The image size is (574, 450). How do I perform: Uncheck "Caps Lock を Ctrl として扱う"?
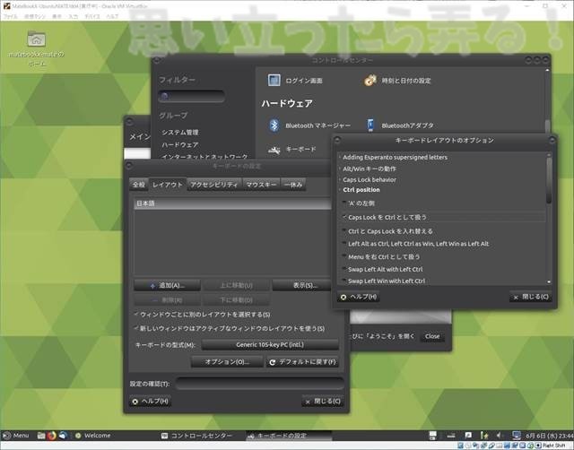click(344, 217)
